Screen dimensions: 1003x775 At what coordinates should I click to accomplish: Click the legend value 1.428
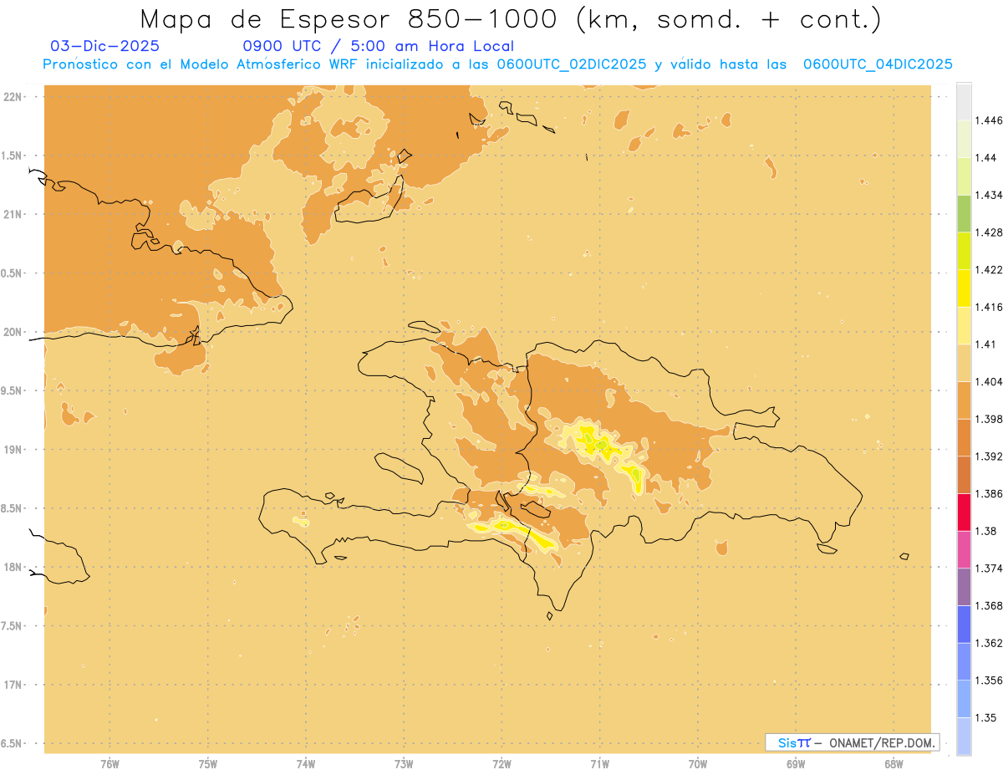click(x=989, y=232)
